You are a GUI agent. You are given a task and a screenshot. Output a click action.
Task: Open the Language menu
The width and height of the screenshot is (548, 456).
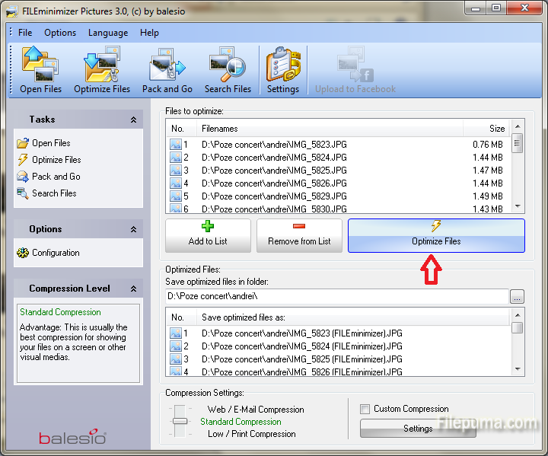tap(108, 33)
